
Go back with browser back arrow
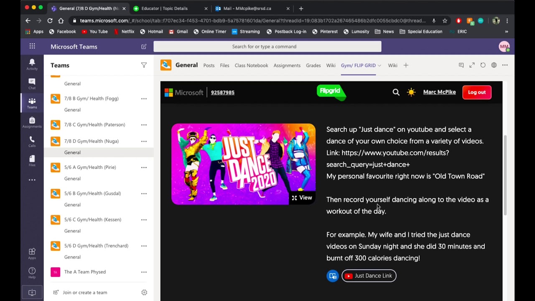[28, 20]
